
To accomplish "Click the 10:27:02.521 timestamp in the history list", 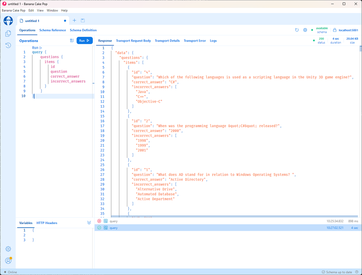I will point(335,228).
